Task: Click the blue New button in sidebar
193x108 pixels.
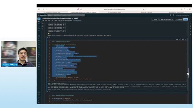Action: pyautogui.click(x=39, y=19)
